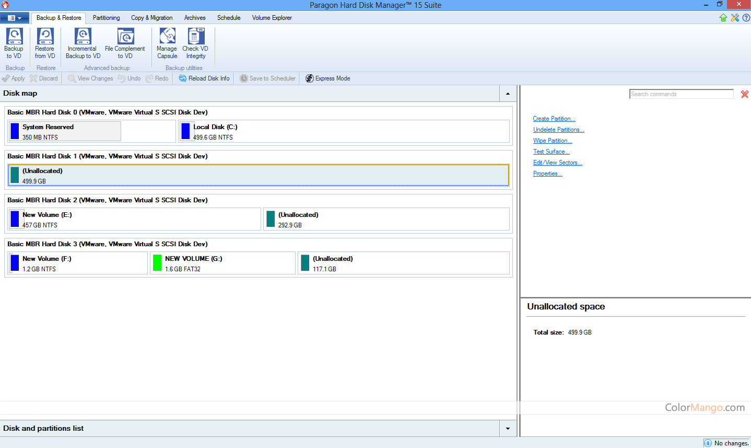The width and height of the screenshot is (751, 448).
Task: Switch to Archives tab
Action: 195,18
